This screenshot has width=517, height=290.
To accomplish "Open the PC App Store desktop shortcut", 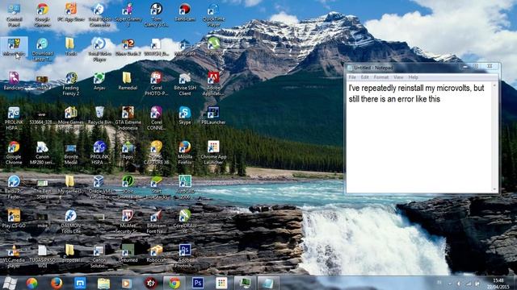I will click(71, 13).
